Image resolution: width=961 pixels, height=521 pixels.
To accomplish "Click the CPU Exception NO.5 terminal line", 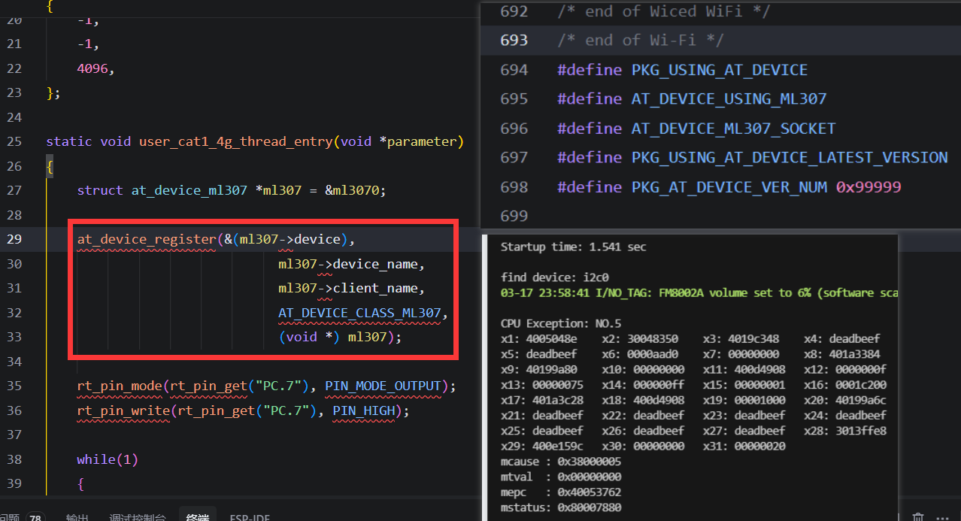I will click(x=561, y=323).
